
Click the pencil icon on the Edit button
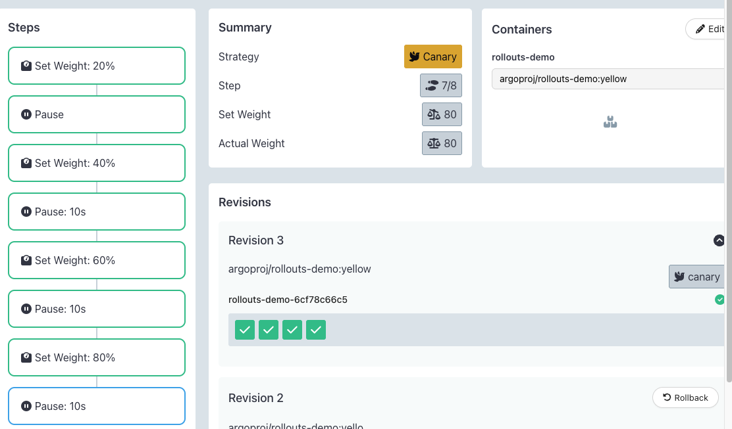[x=700, y=30]
